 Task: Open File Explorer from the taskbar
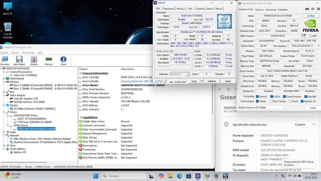tap(170, 176)
